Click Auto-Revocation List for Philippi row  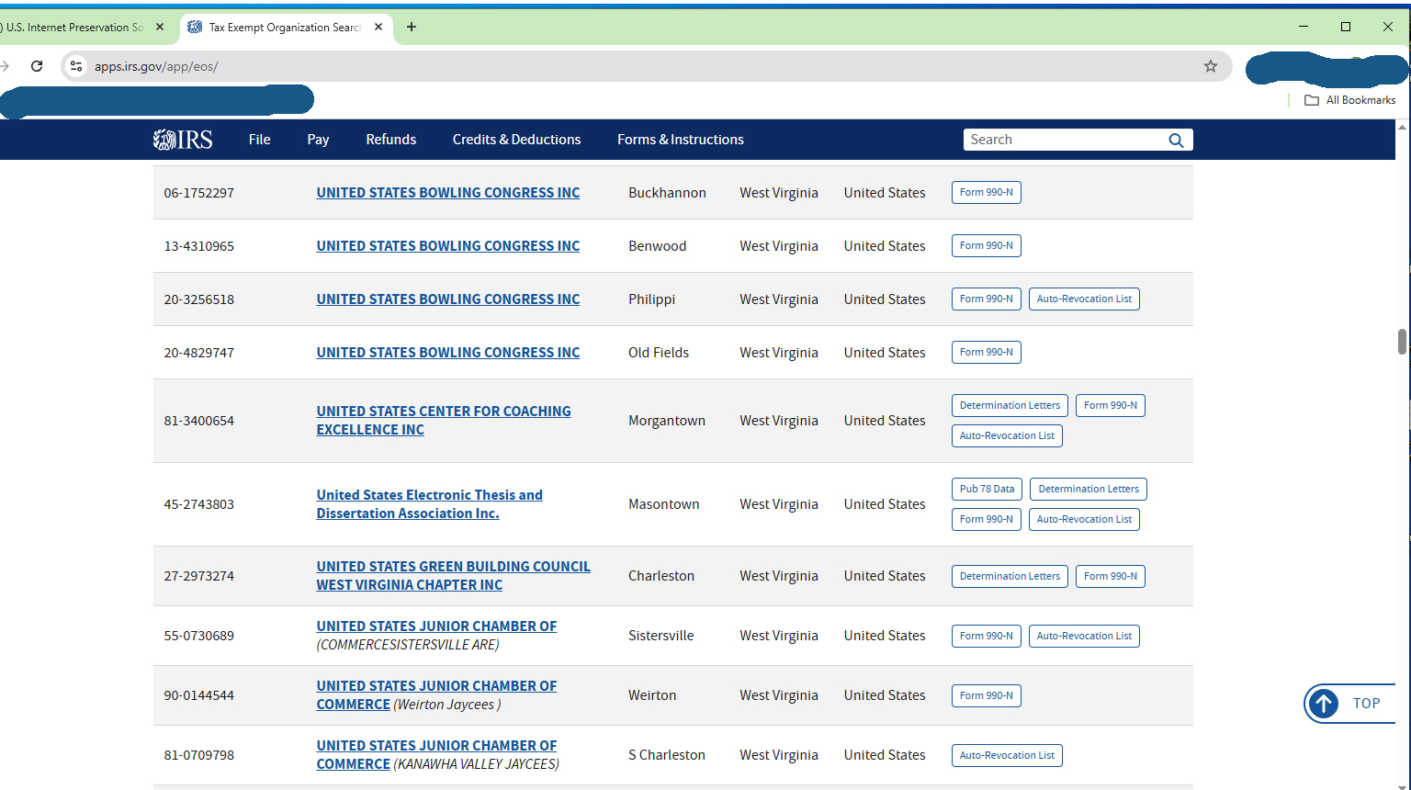pyautogui.click(x=1084, y=299)
